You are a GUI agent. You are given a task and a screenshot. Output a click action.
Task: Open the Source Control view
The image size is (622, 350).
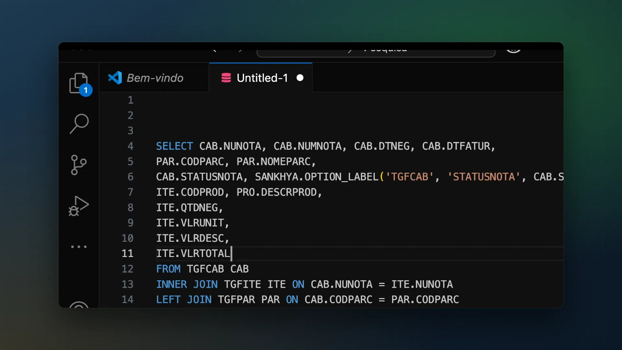coord(79,165)
